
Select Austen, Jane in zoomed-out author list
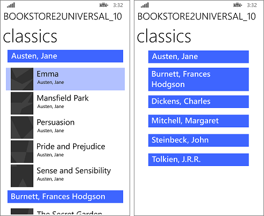(198, 57)
